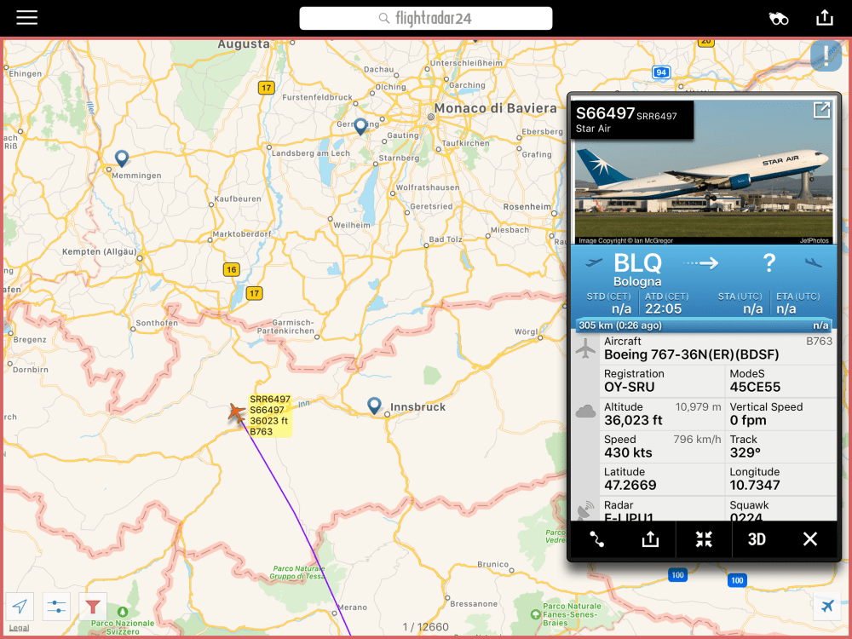Open BLQ Bologna origin airport details

637,269
